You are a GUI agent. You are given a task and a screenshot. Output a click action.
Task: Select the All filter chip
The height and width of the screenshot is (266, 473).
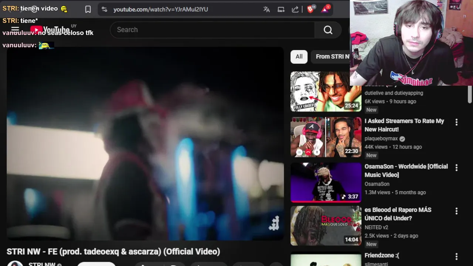pos(299,57)
